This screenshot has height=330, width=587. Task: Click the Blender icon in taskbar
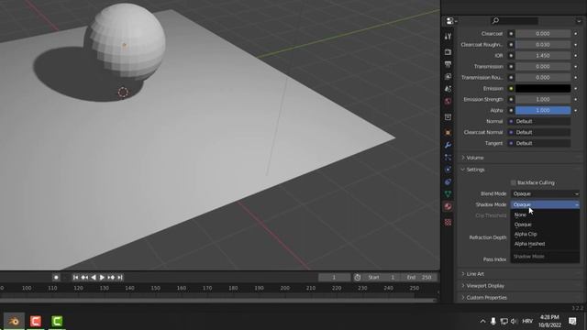15,321
